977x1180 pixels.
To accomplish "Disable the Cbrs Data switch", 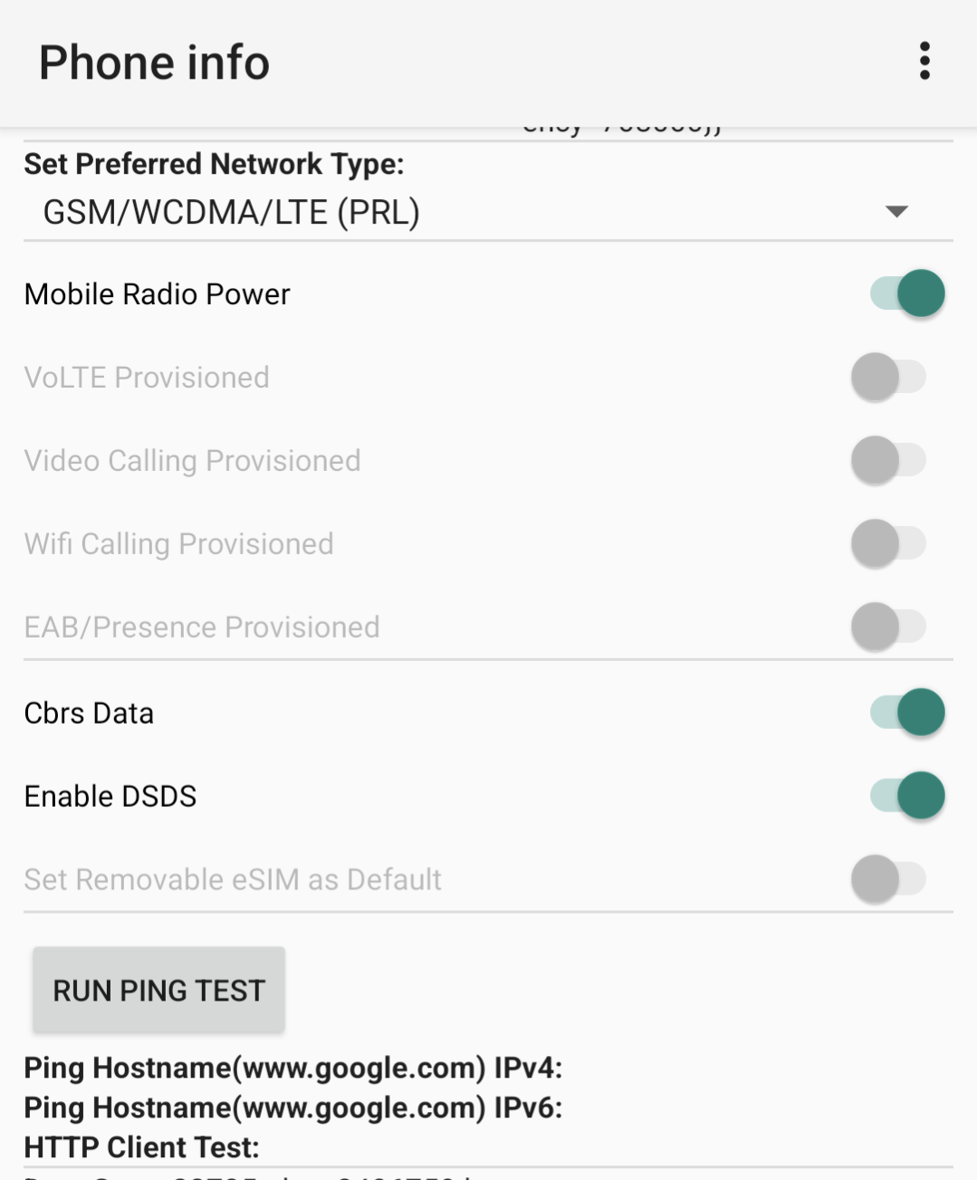I will pyautogui.click(x=906, y=713).
